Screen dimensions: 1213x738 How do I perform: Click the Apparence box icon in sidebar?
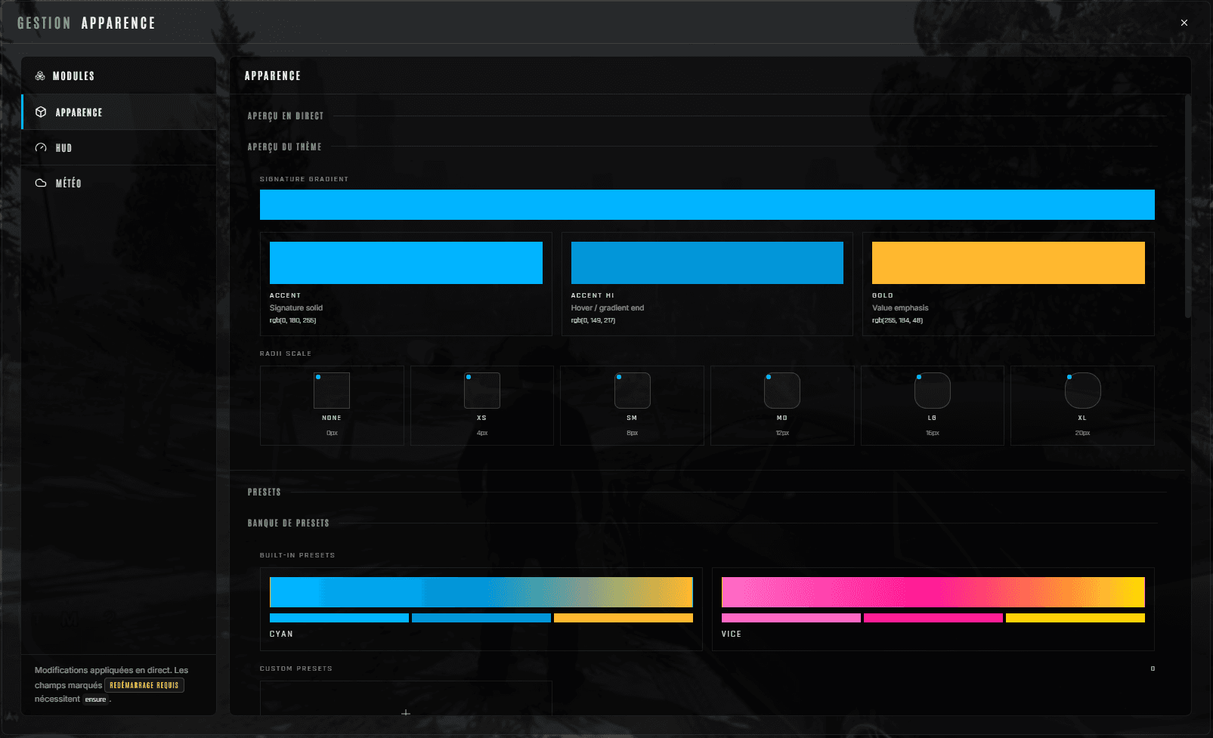[41, 113]
